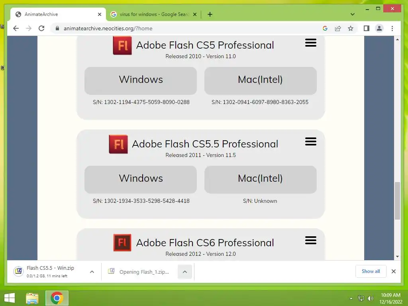Open the volume tray icon
This screenshot has width=408, height=306.
click(370, 298)
